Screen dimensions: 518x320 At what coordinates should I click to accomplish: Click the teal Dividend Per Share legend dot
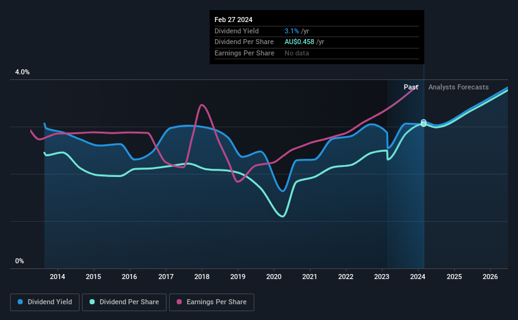point(92,302)
